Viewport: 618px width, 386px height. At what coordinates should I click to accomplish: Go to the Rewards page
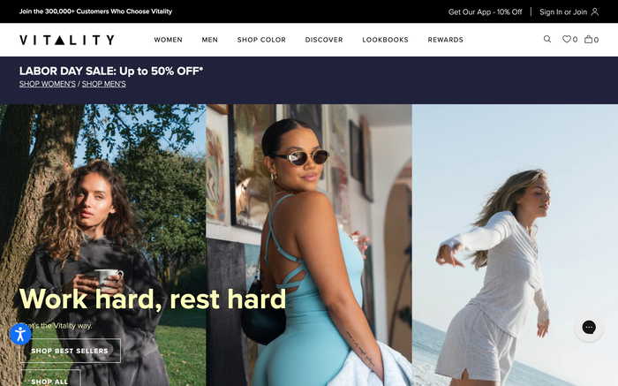445,40
